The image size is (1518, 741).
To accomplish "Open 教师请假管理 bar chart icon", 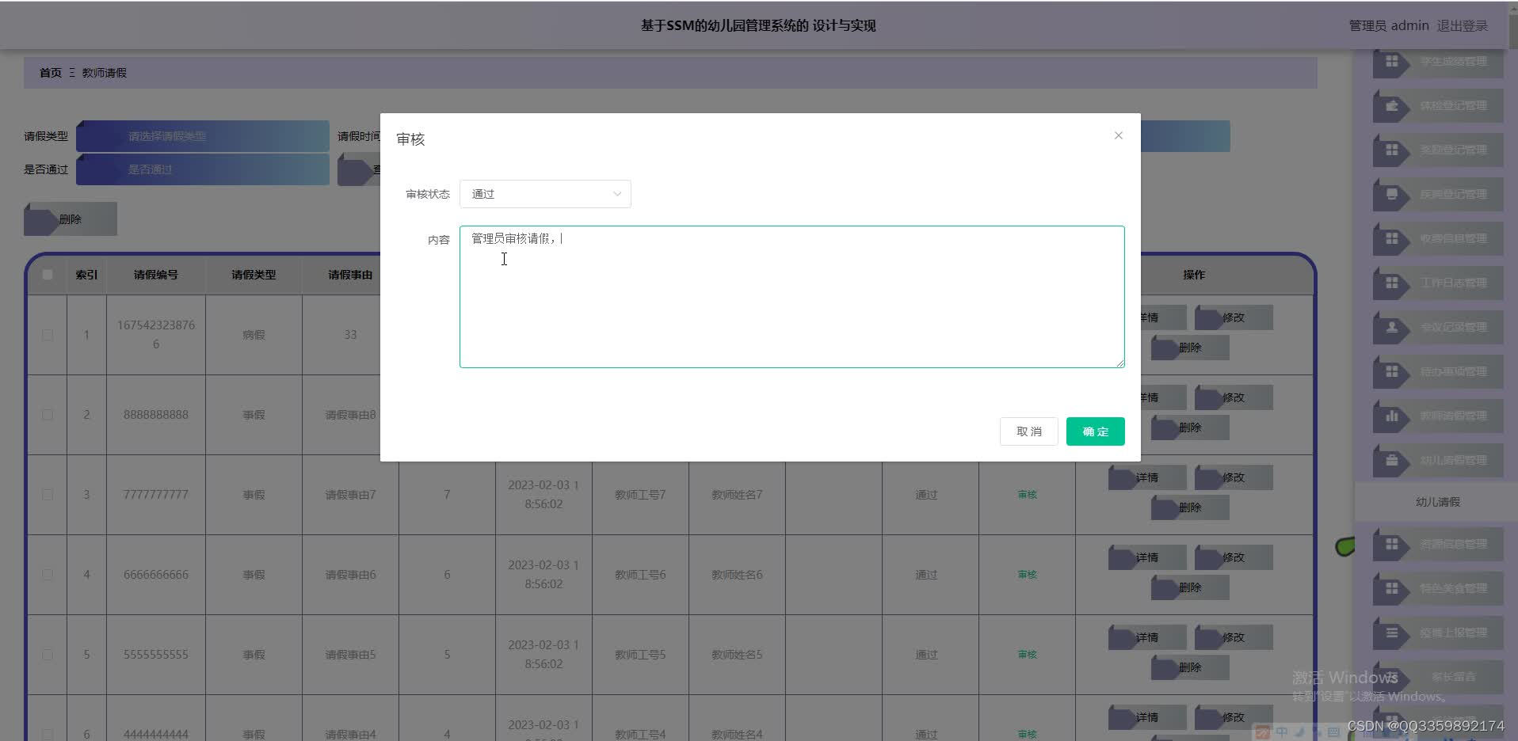I will [x=1391, y=416].
